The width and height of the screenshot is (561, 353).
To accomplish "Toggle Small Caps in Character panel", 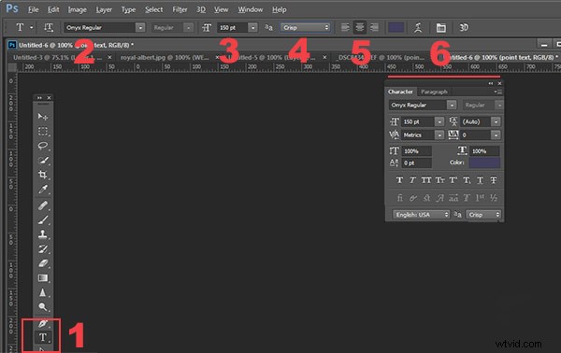I will point(439,180).
